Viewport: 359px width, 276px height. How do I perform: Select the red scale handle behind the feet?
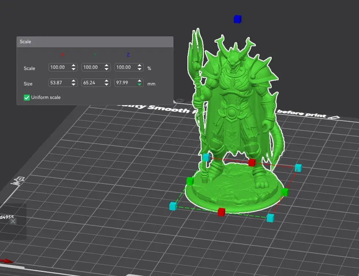pyautogui.click(x=252, y=162)
